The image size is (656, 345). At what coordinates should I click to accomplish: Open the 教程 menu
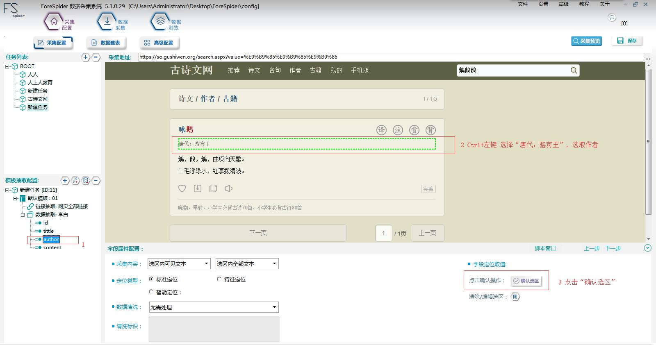point(584,4)
